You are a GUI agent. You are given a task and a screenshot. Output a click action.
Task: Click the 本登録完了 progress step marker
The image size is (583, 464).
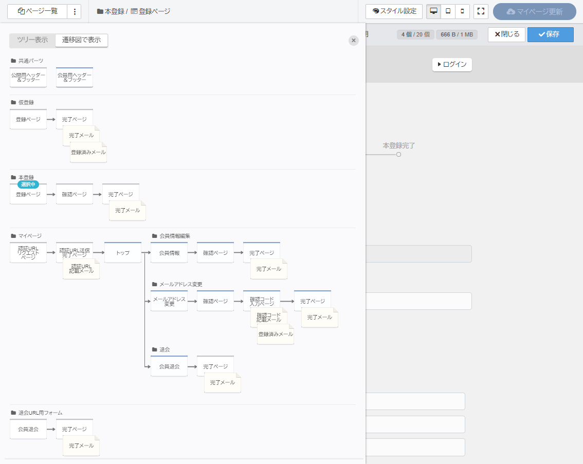tap(398, 154)
